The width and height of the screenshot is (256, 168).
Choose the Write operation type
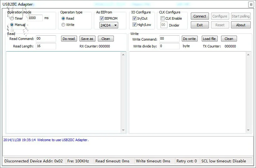point(63,25)
